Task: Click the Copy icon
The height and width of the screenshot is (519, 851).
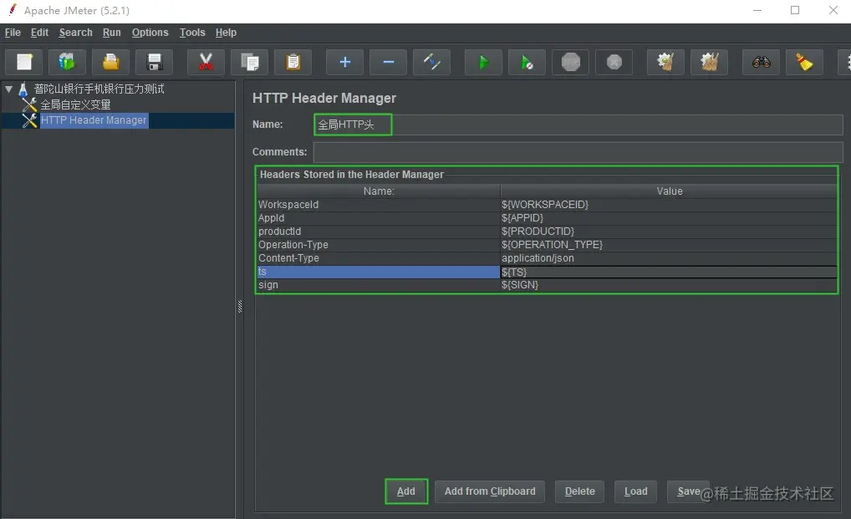Action: click(250, 63)
